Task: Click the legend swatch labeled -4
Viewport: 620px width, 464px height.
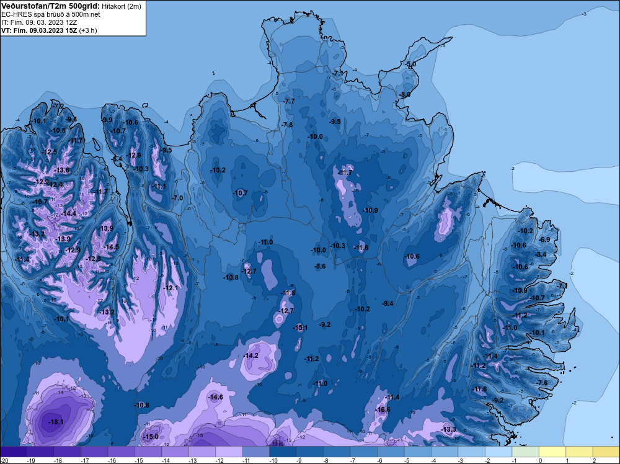Action: pyautogui.click(x=445, y=452)
